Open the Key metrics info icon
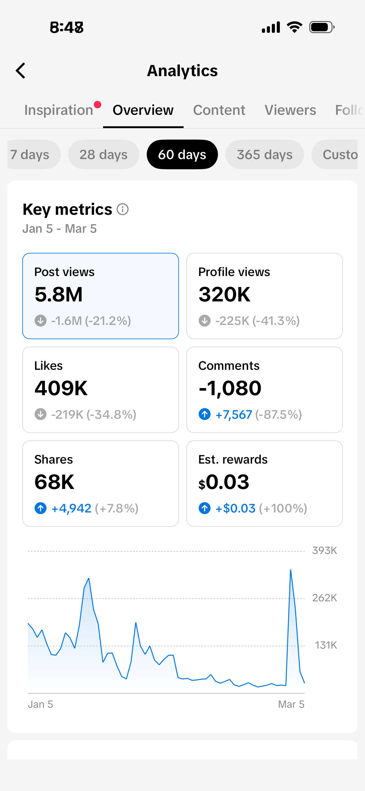This screenshot has height=791, width=365. pos(123,209)
